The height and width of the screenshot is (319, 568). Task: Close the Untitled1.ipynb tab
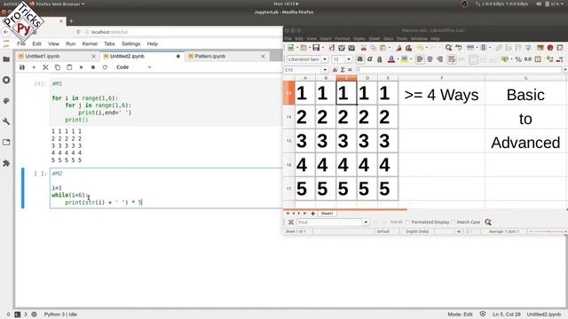93,57
